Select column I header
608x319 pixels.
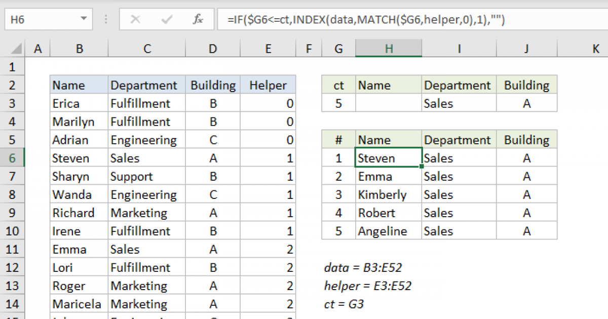(459, 49)
